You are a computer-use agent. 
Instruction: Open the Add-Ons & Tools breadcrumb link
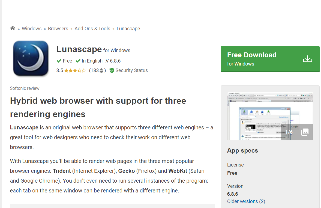(x=92, y=29)
